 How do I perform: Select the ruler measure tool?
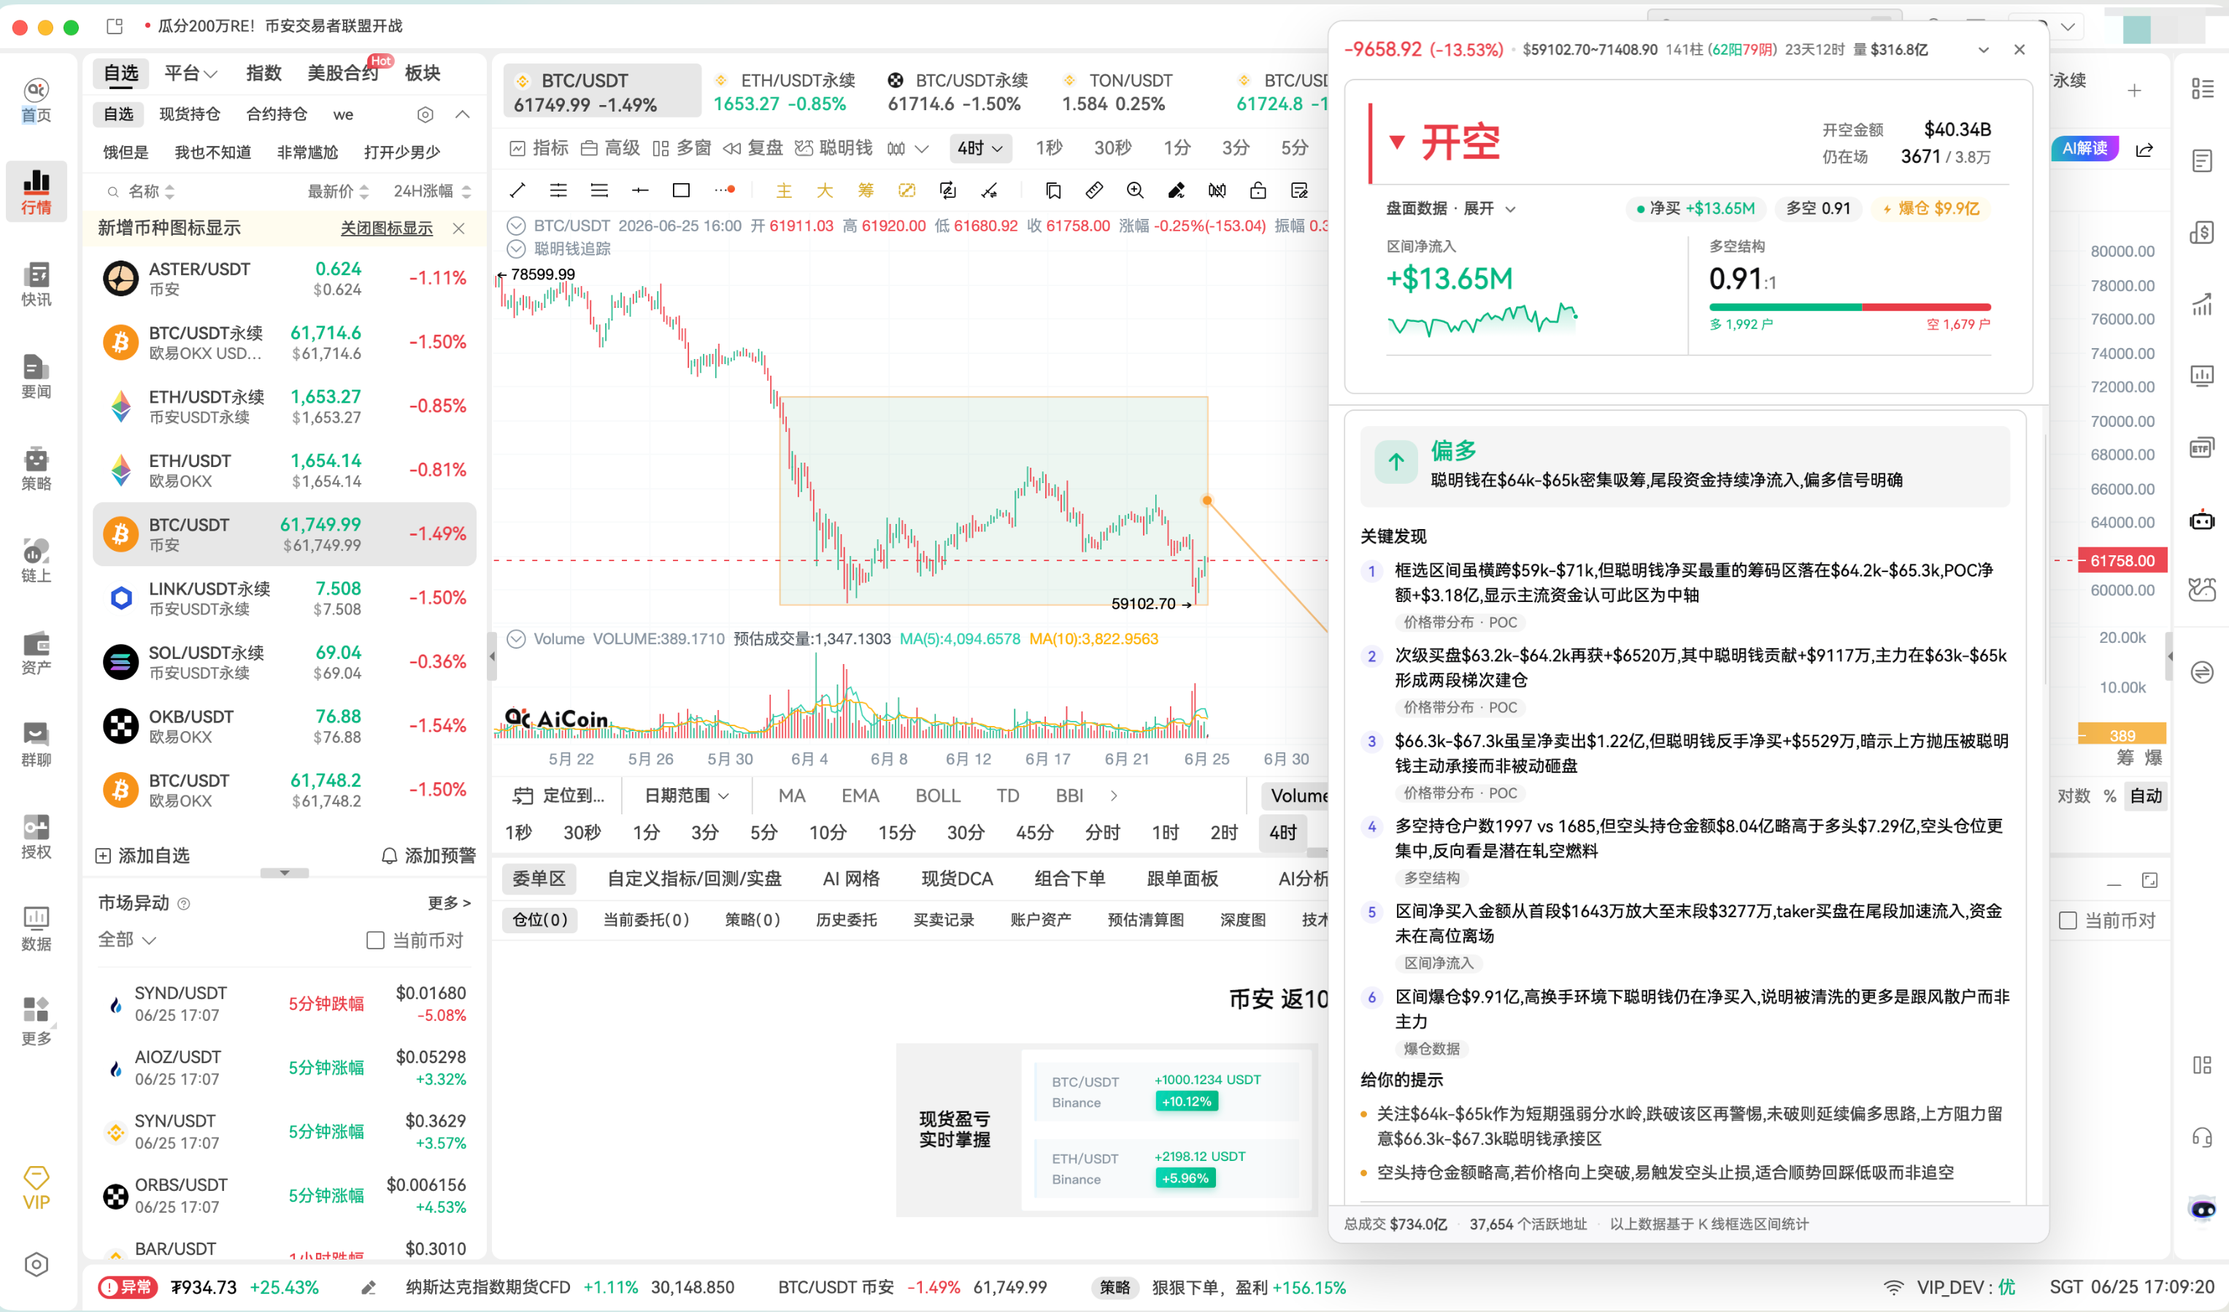click(x=1094, y=190)
